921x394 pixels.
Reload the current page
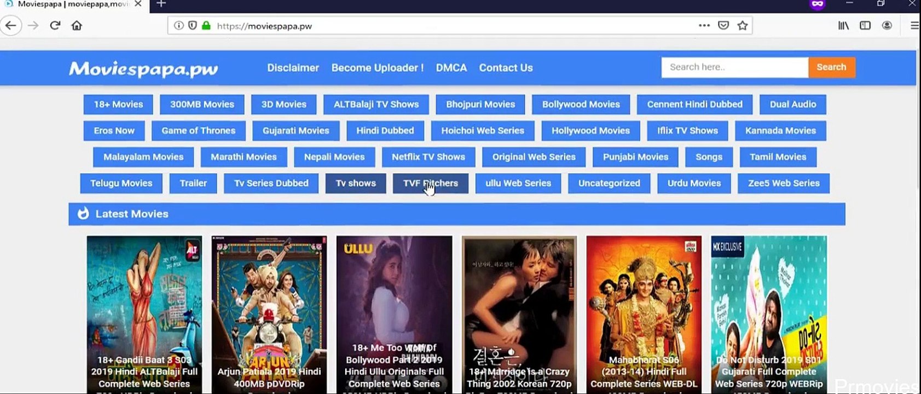click(55, 26)
